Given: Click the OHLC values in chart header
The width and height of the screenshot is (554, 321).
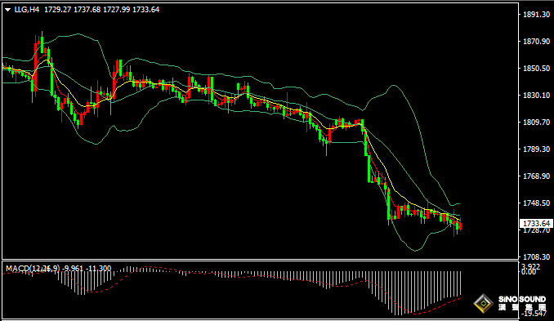Looking at the screenshot, I should 102,10.
